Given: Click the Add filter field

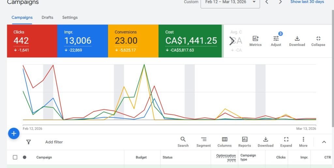Looking at the screenshot, I should 54,142.
